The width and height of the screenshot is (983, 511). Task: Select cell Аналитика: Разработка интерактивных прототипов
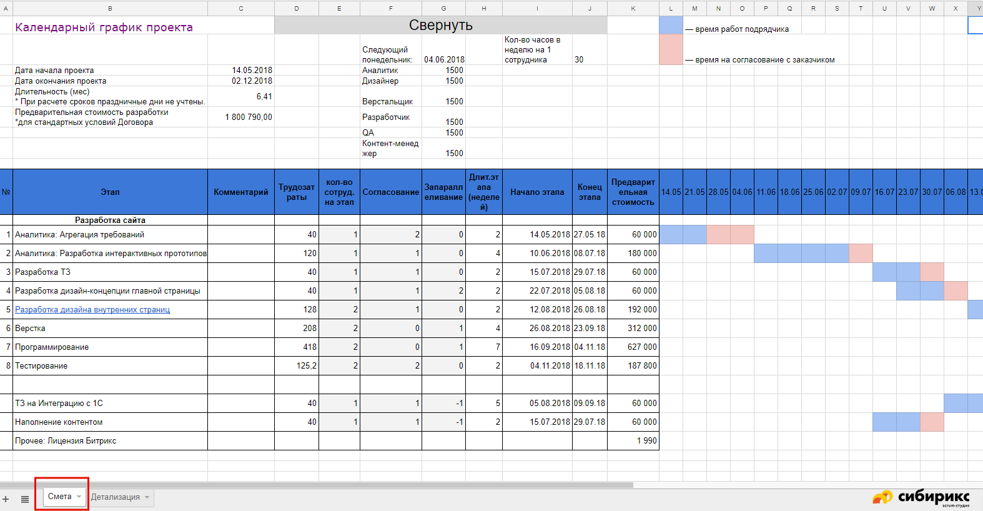pos(110,254)
